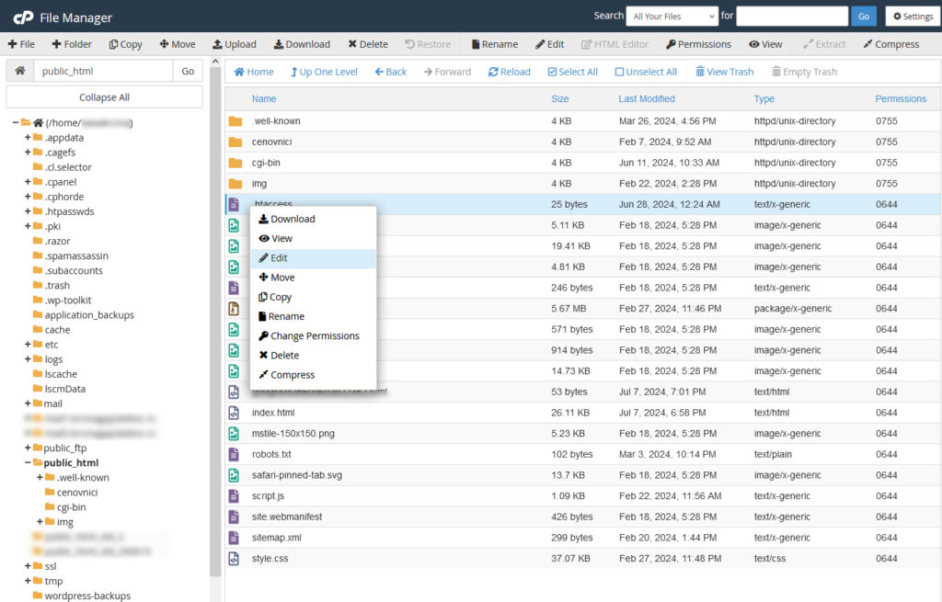The image size is (942, 602).
Task: Click the home icon beside path field
Action: (19, 71)
